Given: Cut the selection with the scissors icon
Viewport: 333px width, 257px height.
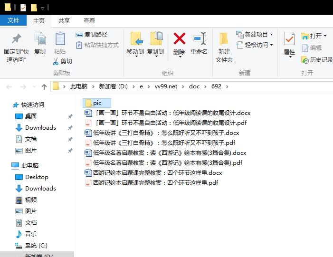Looking at the screenshot, I should pos(62,61).
